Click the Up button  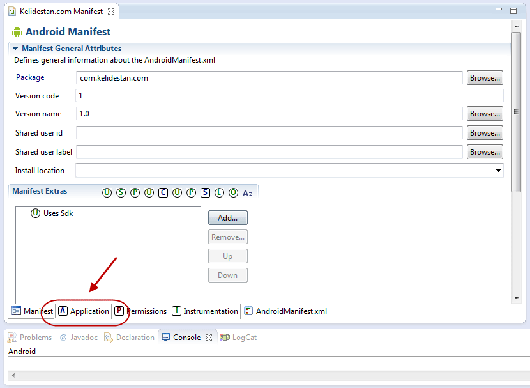228,256
